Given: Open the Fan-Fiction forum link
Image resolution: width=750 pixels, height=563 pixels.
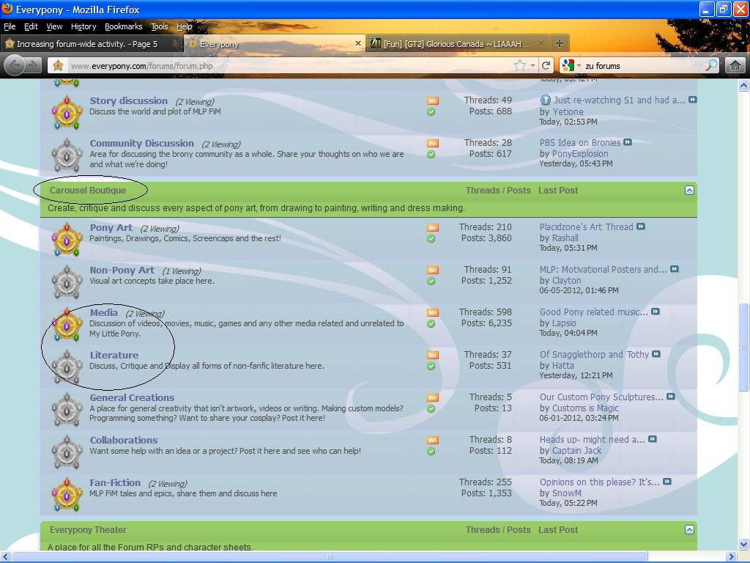Looking at the screenshot, I should (115, 482).
